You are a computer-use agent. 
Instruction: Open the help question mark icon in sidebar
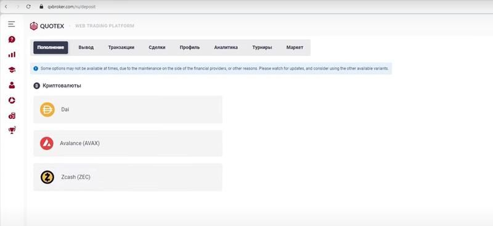(12, 39)
